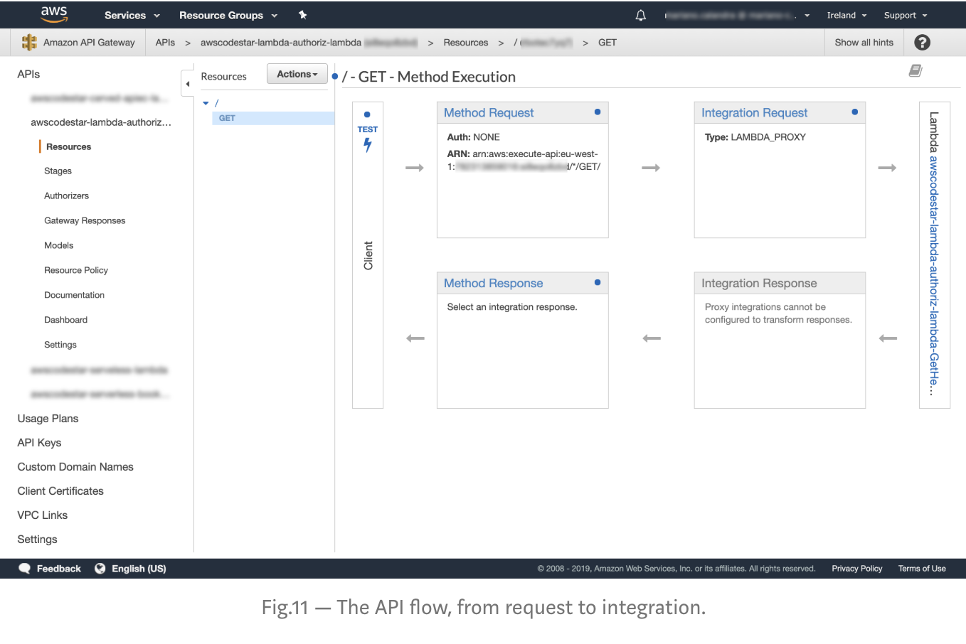Click the AWS logo home icon

[x=54, y=14]
